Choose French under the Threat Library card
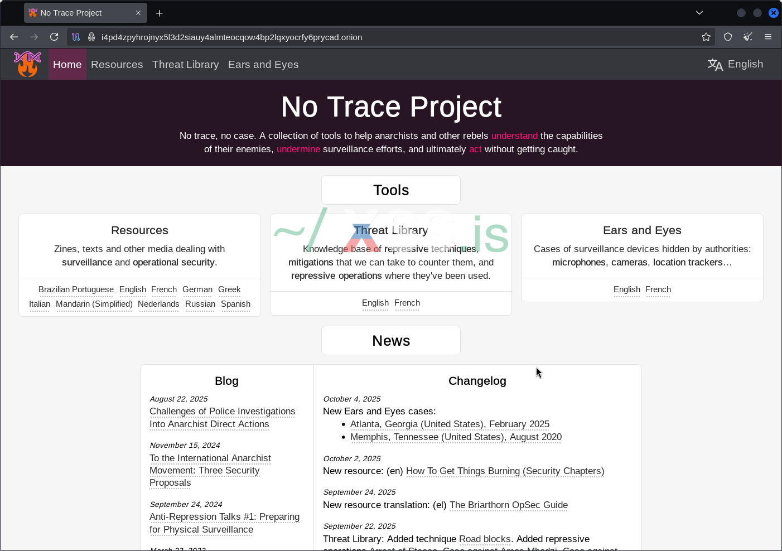Viewport: 782px width, 551px height. coord(407,303)
